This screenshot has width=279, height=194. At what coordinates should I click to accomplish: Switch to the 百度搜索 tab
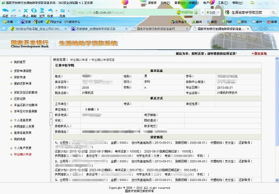(99, 29)
